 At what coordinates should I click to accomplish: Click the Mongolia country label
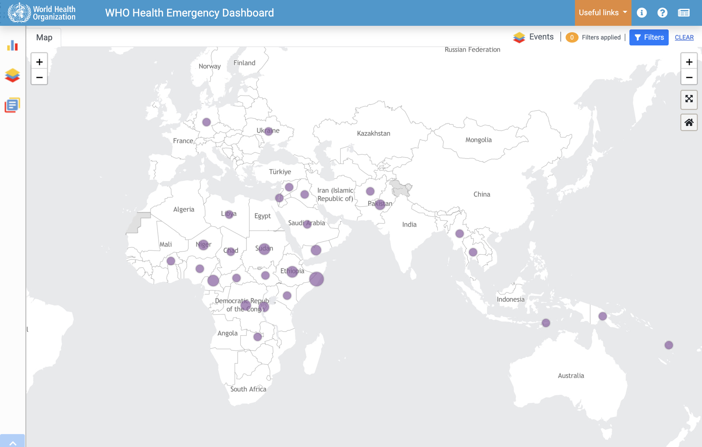click(x=478, y=140)
